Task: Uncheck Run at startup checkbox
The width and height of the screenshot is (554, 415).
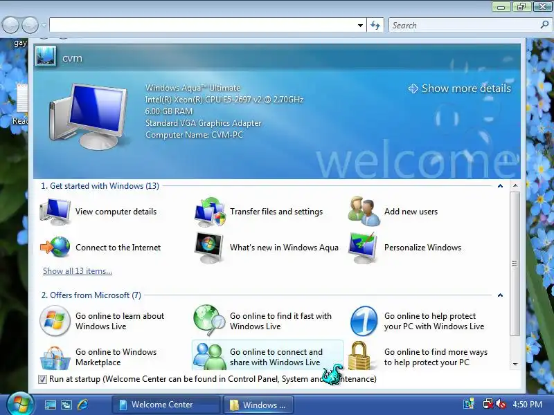Action: click(42, 379)
